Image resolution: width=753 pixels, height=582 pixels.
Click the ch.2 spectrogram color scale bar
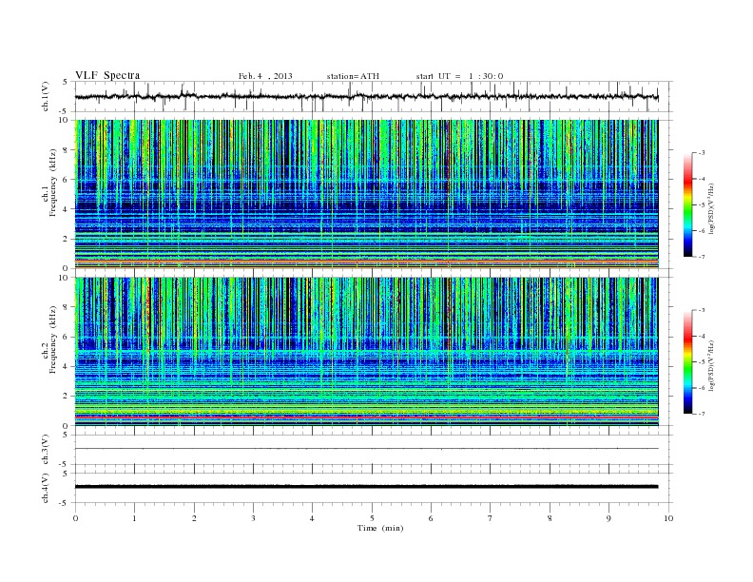point(687,362)
